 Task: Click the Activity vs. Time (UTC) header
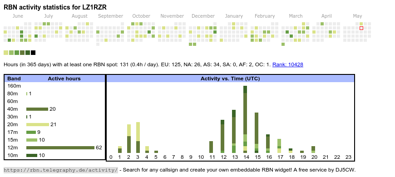click(230, 79)
